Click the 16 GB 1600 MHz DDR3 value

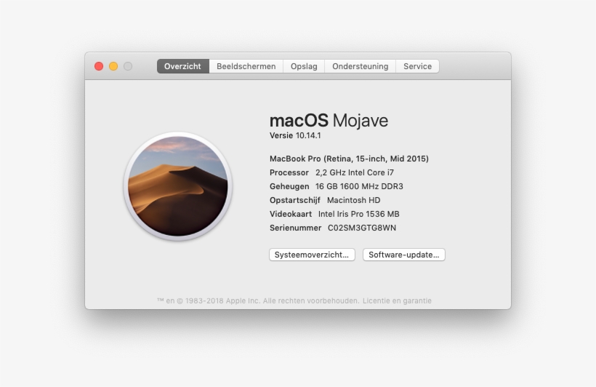[x=359, y=186]
